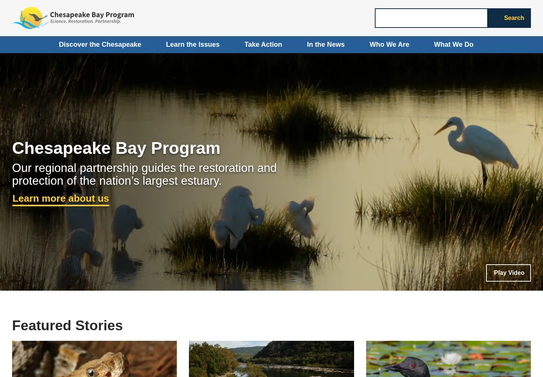Click the Chesapeake Bay Program logo
Screen dimensions: 543x377
(74, 18)
